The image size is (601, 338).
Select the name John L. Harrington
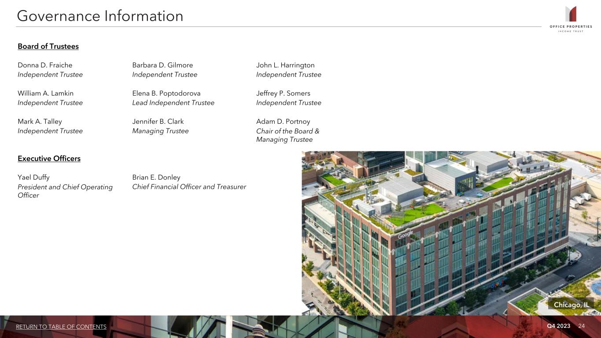(285, 65)
